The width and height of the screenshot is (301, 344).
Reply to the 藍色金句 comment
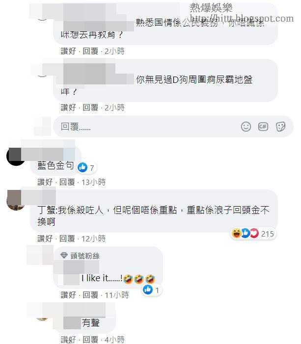tap(67, 182)
